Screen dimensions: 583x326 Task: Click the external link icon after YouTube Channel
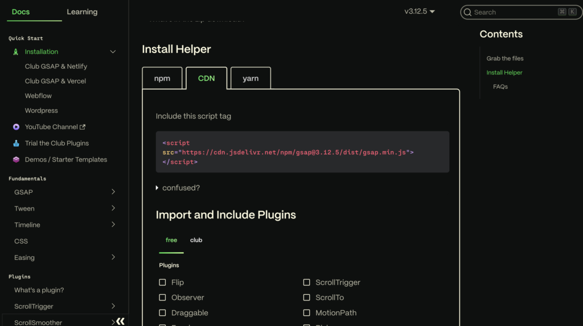pos(83,127)
